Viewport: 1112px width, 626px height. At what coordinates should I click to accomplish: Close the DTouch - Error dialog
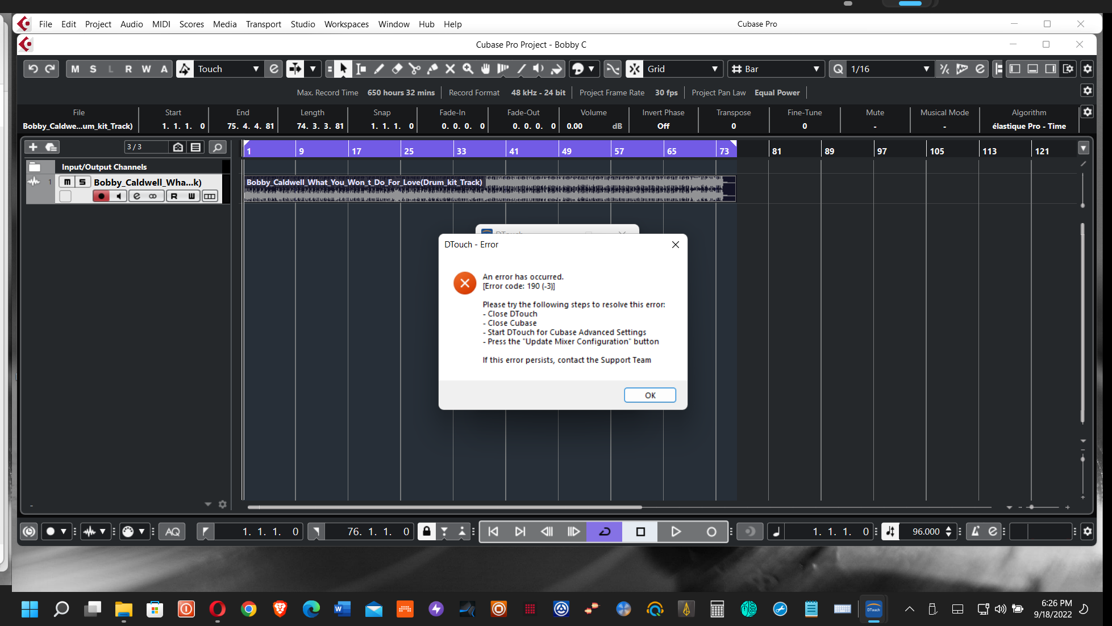click(x=675, y=245)
